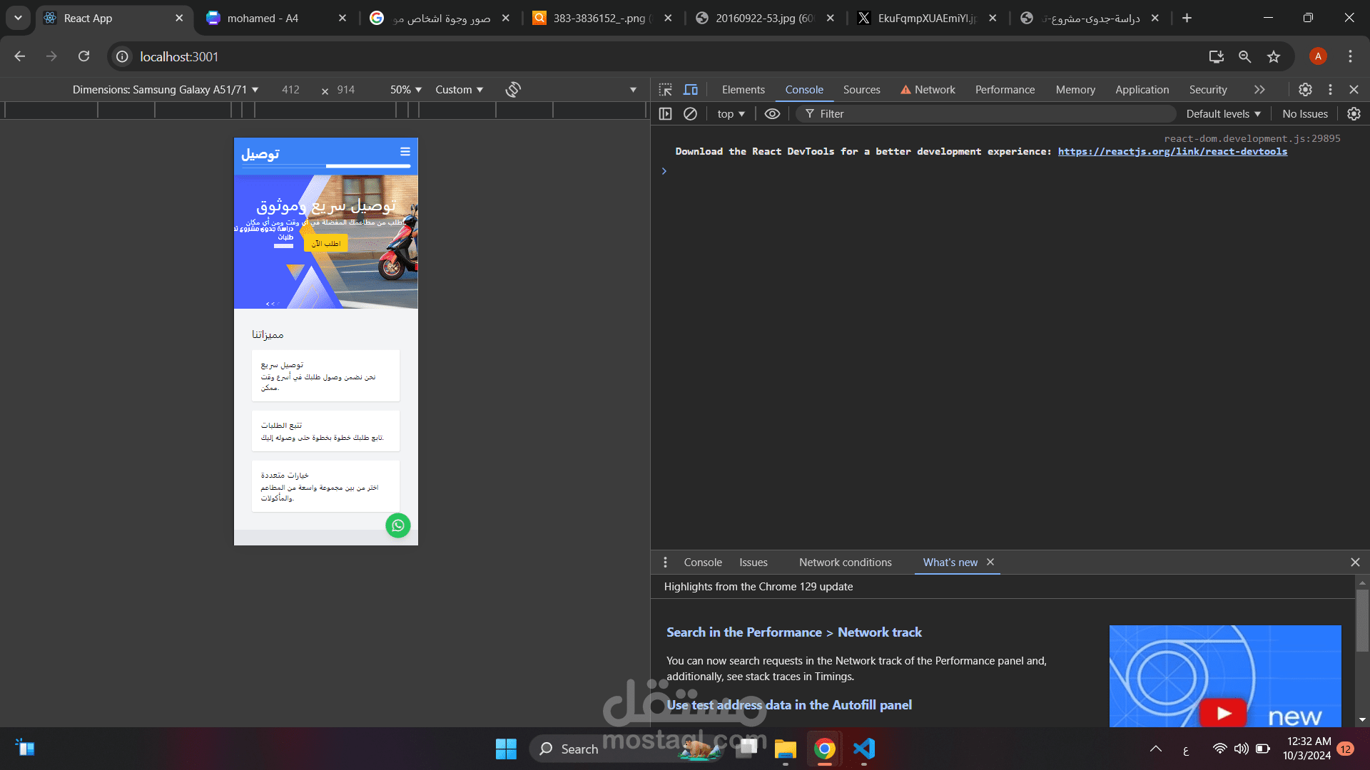The image size is (1370, 770).
Task: Open the WhatsApp chat floating button
Action: (398, 525)
